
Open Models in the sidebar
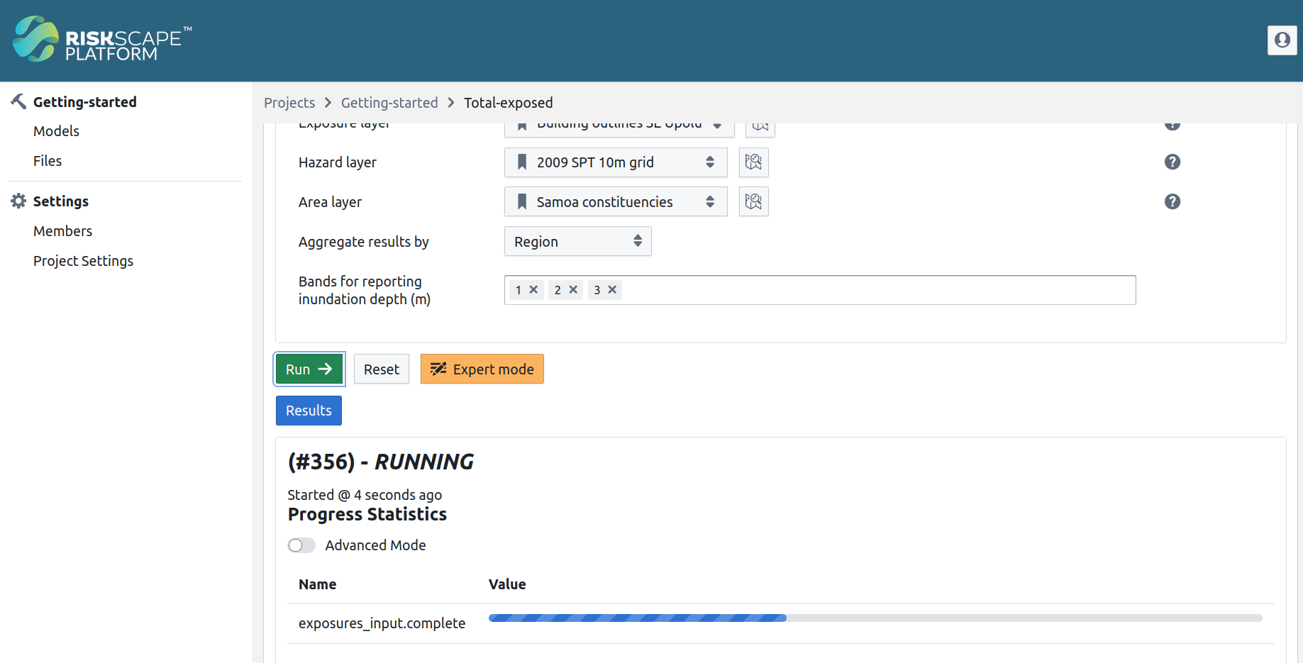[56, 131]
